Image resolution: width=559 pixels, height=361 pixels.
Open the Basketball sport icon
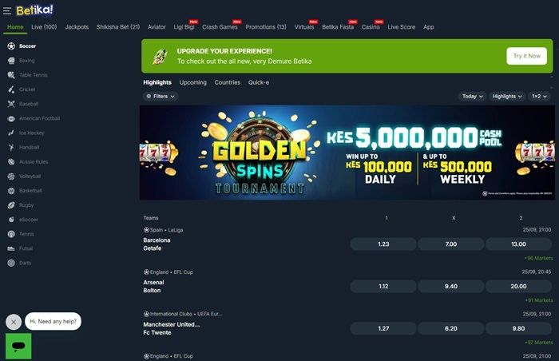(11, 191)
